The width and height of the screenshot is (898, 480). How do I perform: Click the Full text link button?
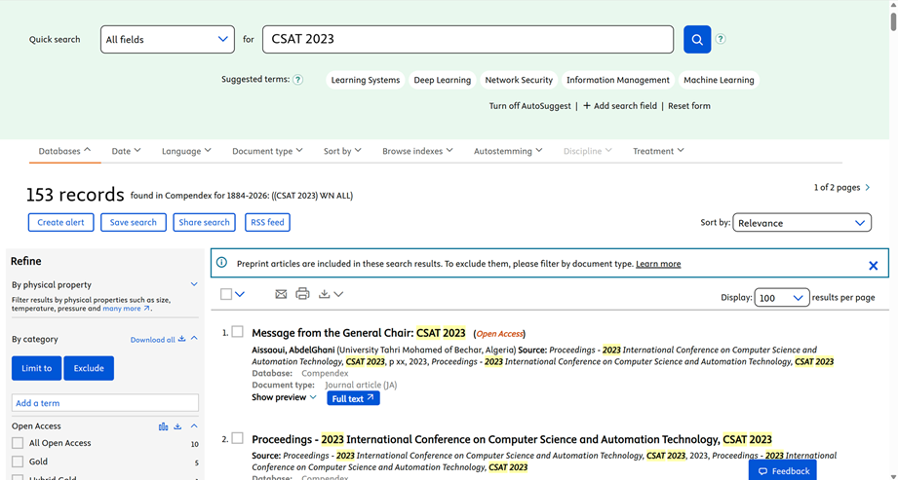click(353, 398)
